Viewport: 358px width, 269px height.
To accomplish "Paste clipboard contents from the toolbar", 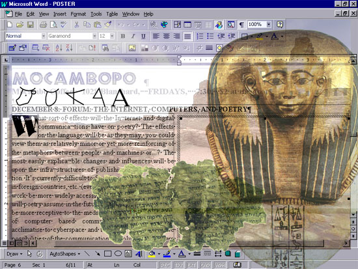I will pos(98,25).
